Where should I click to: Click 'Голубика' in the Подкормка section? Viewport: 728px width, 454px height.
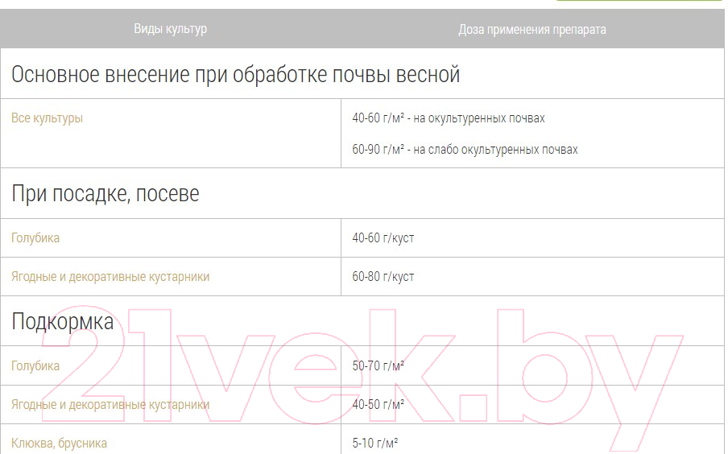pyautogui.click(x=35, y=365)
